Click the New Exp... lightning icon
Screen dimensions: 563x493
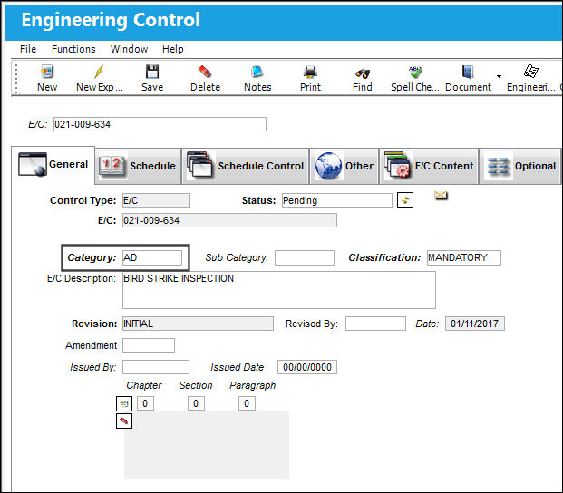[99, 72]
